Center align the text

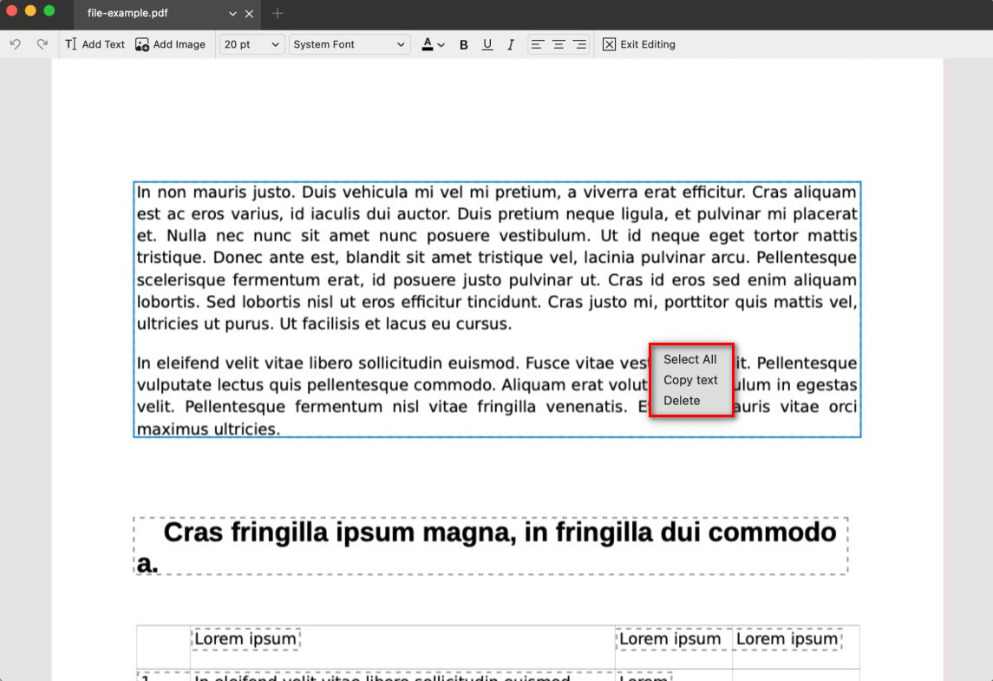(559, 44)
